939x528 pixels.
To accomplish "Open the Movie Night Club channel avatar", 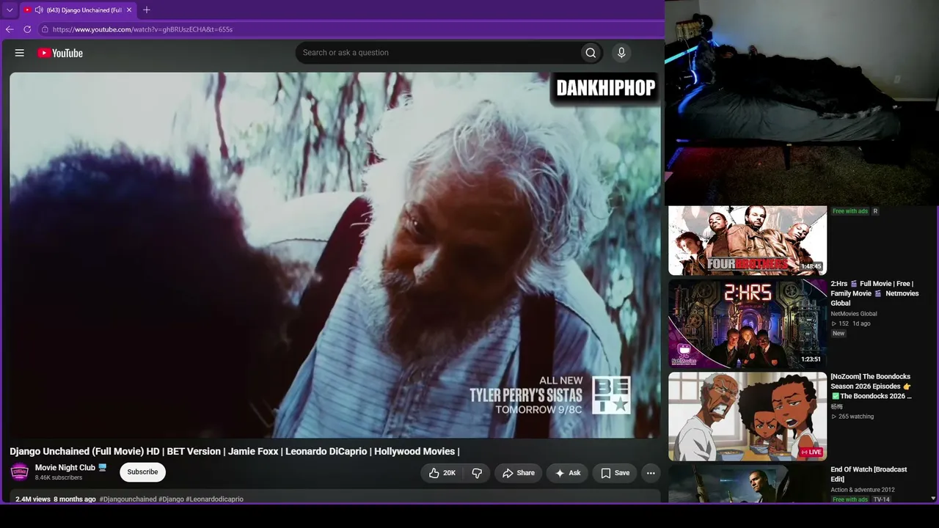I will [x=20, y=472].
